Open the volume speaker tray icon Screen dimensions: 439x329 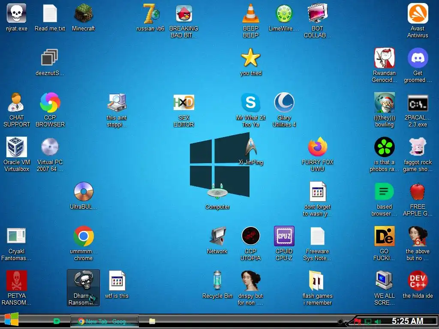[x=378, y=322]
